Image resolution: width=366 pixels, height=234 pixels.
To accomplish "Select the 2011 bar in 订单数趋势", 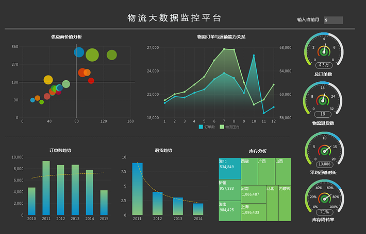I will pyautogui.click(x=46, y=188).
